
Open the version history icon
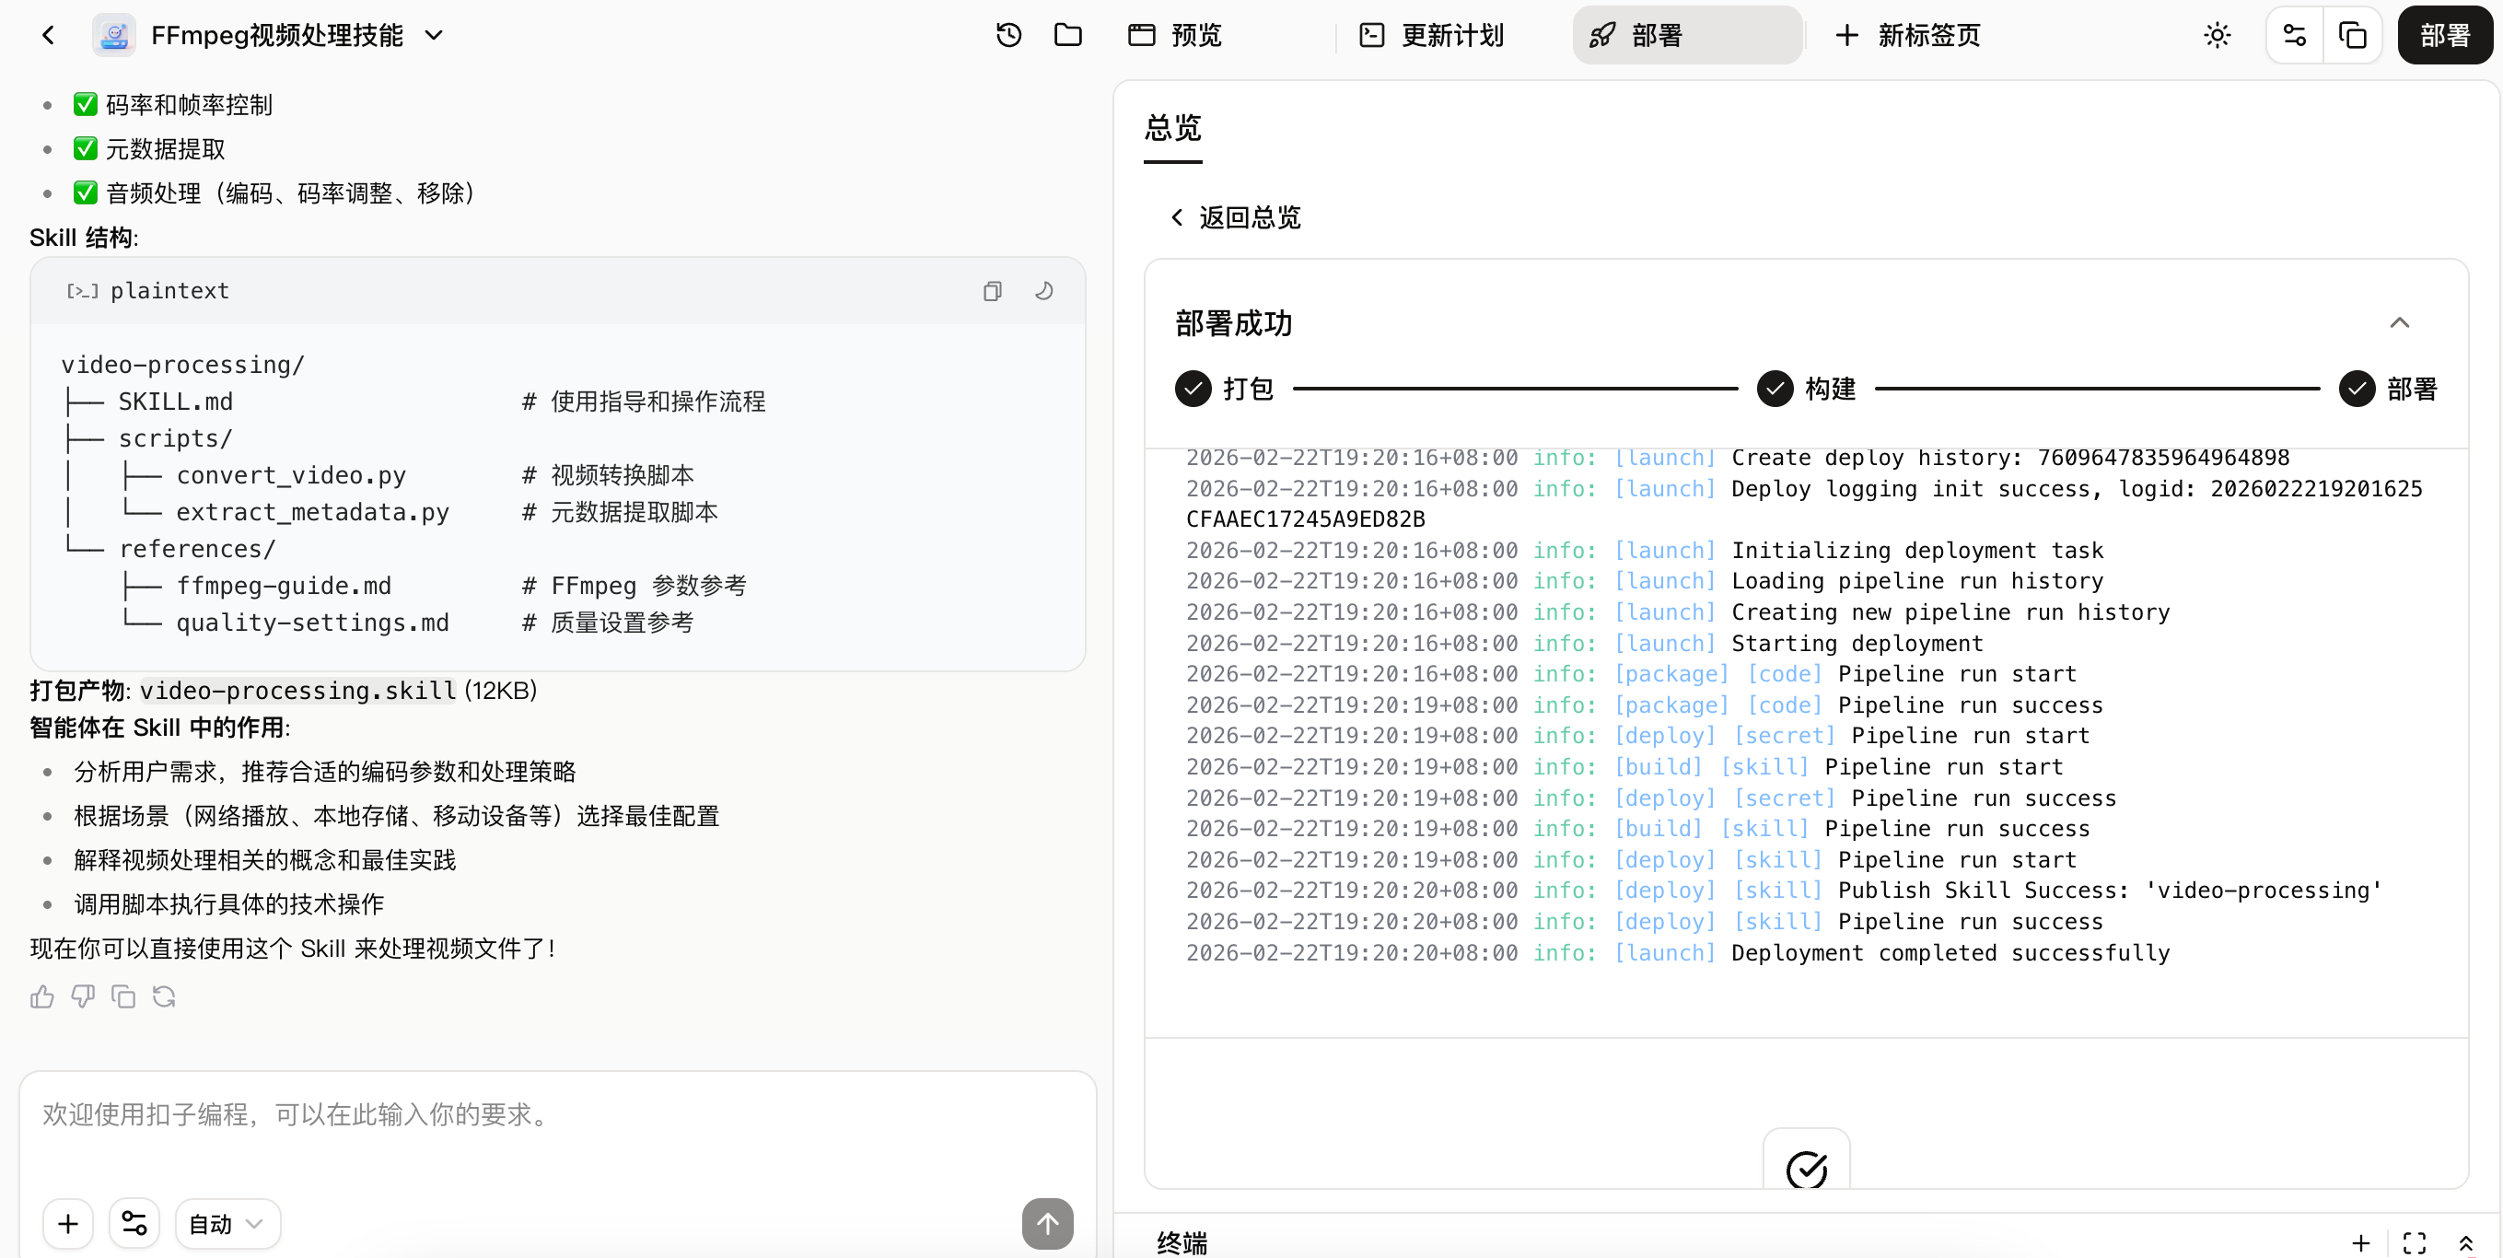(1008, 34)
